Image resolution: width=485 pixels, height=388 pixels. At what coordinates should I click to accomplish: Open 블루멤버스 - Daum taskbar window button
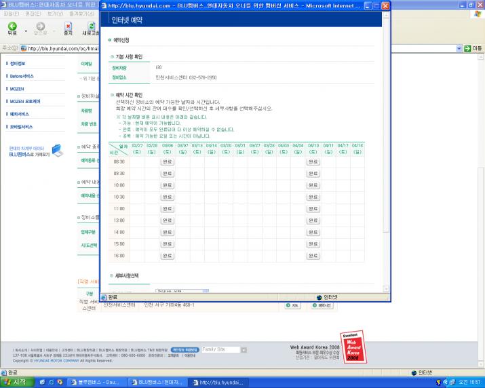[x=96, y=383]
